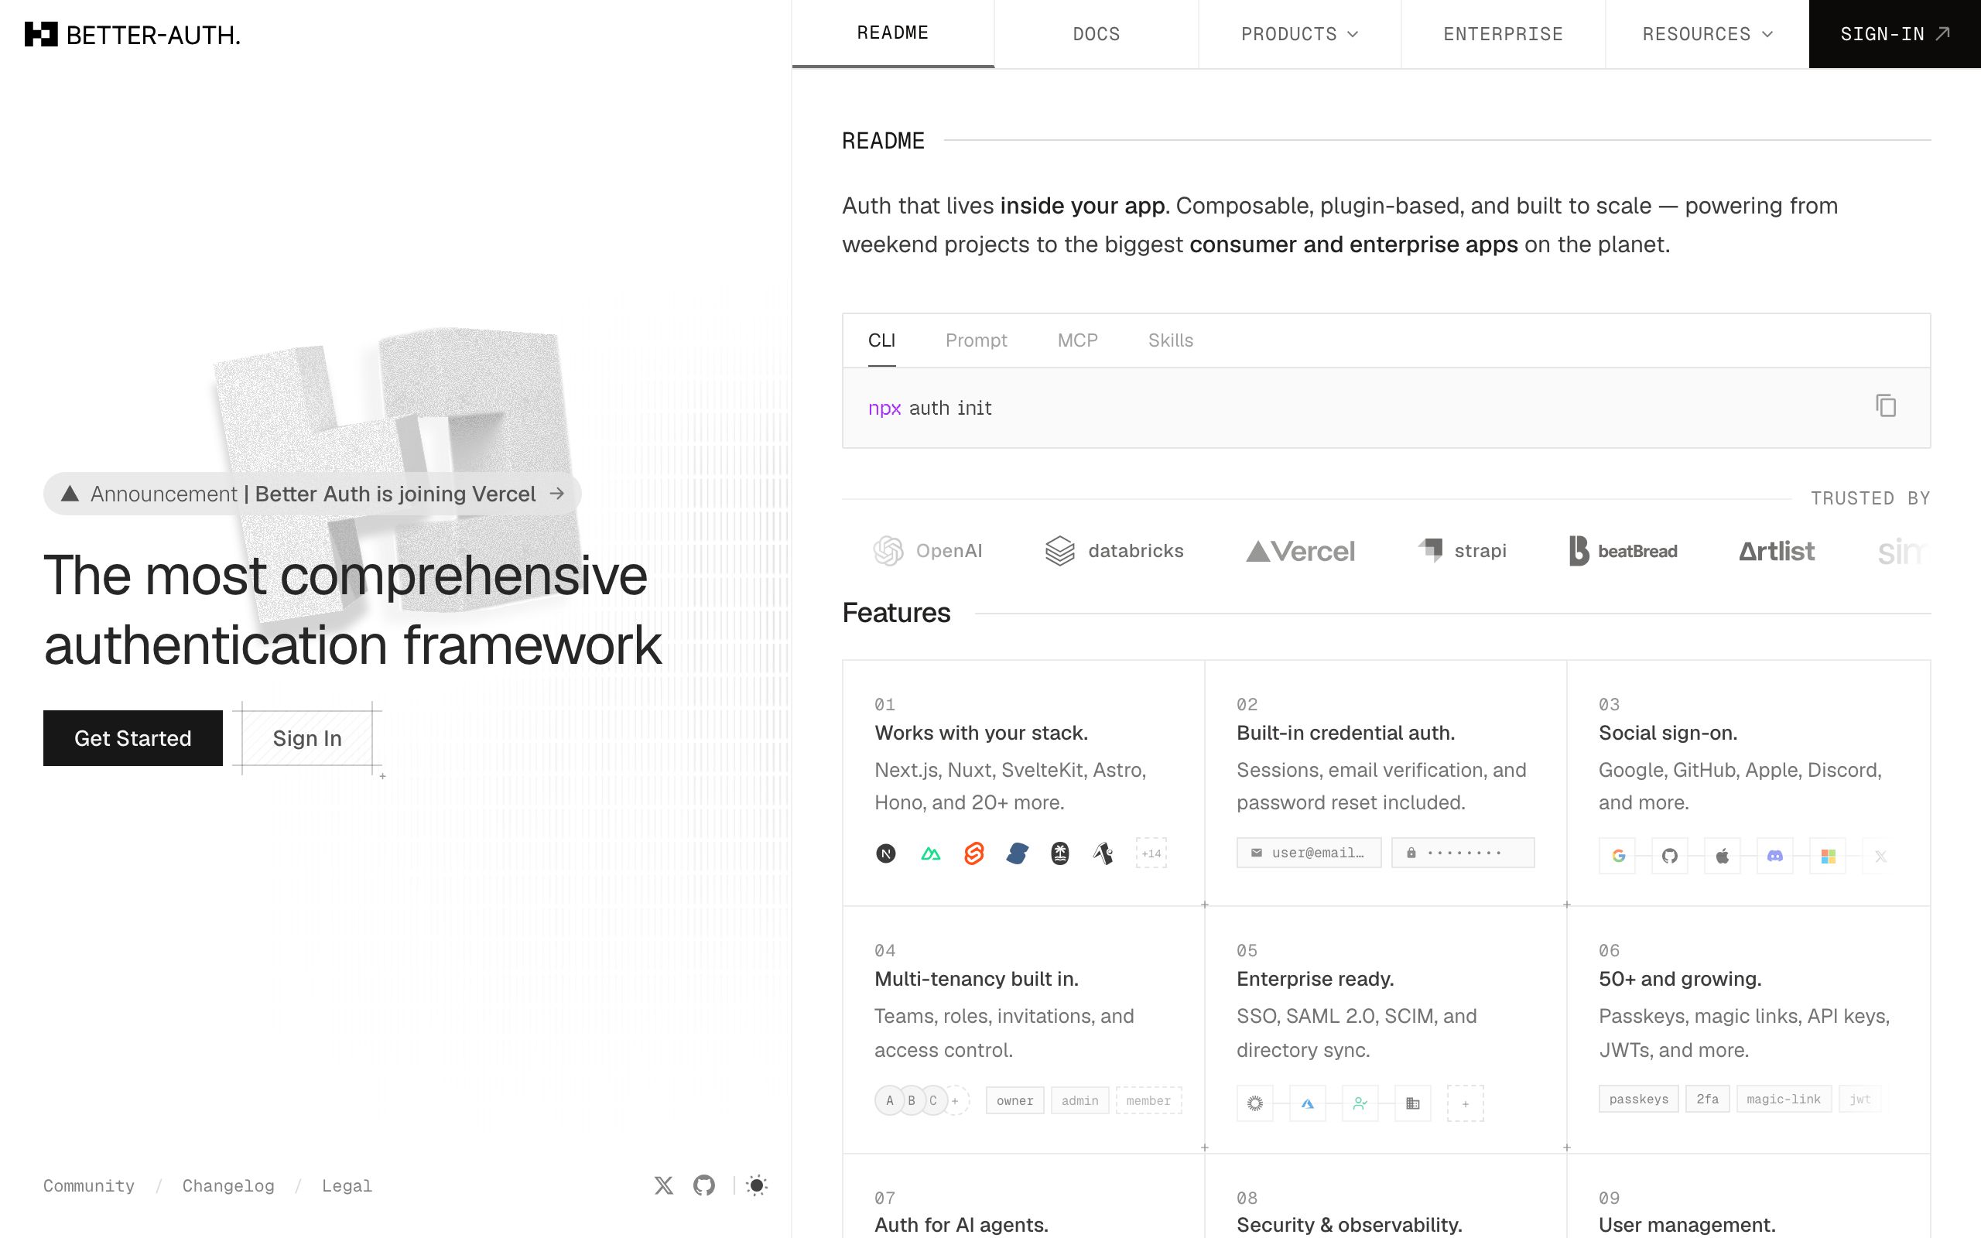Click the orange SvelteKit icon
Screen dimensions: 1981x1238
coord(974,854)
